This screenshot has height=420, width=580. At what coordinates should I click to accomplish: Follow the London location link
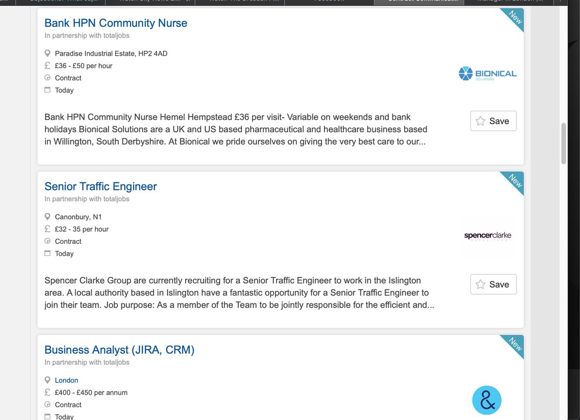coord(66,380)
